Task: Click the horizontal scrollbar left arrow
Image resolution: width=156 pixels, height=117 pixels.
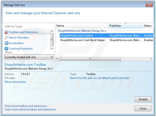Action: pyautogui.click(x=57, y=59)
